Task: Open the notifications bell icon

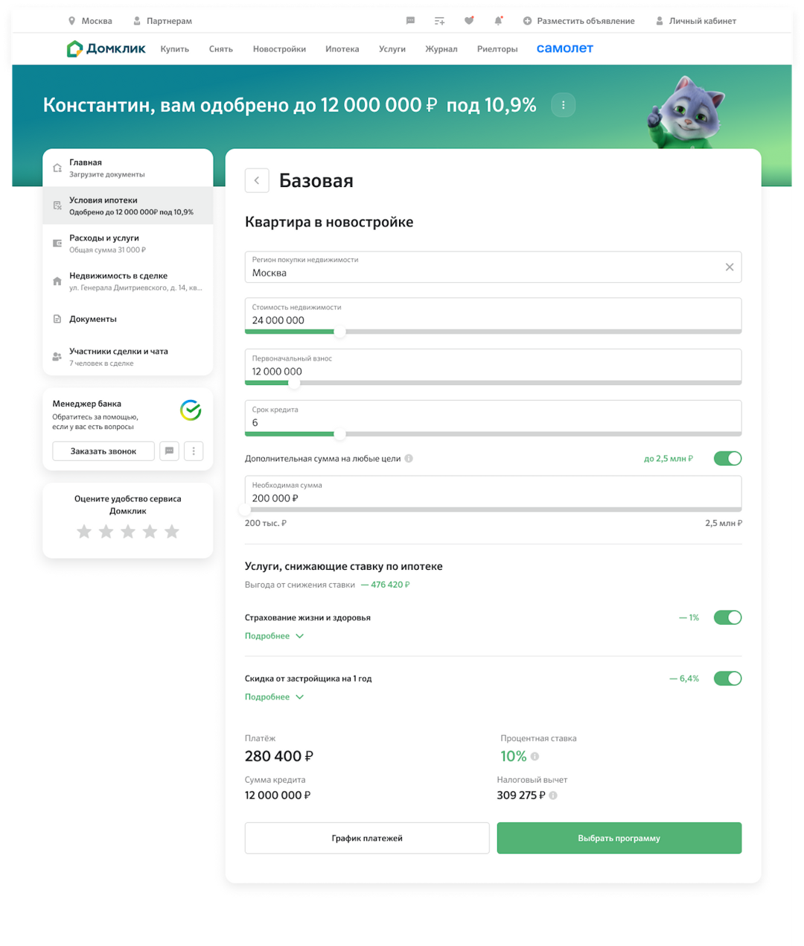Action: (498, 21)
